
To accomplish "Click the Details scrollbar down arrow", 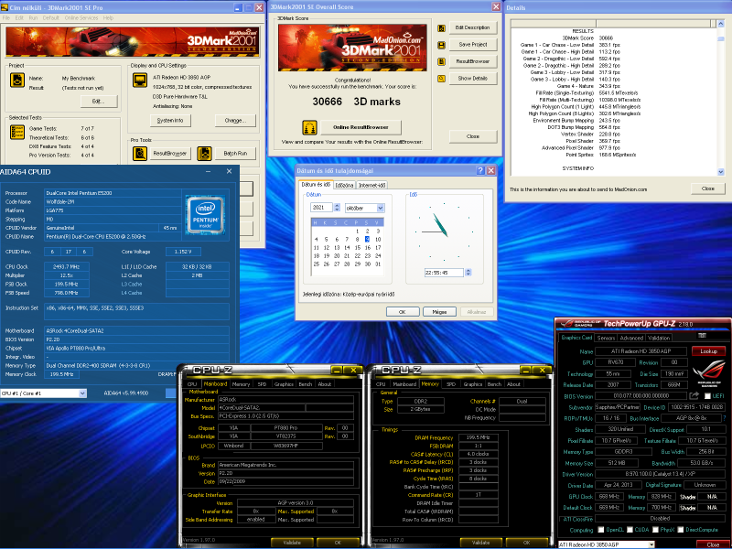I will coord(721,172).
